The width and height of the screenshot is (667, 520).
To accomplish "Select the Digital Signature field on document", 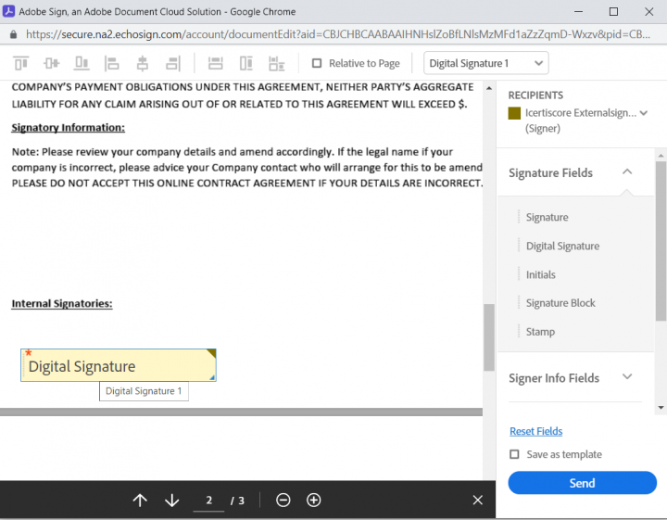I will 119,365.
